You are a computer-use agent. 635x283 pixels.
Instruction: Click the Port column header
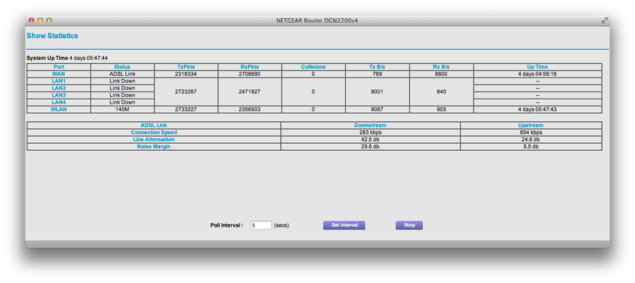tap(58, 67)
